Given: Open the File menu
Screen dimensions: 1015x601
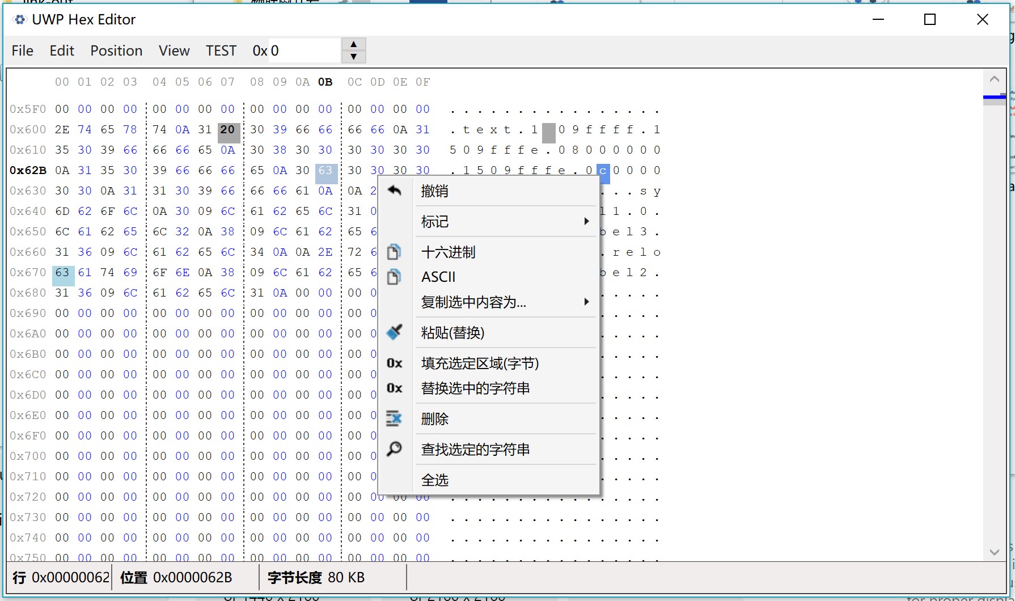Looking at the screenshot, I should 23,50.
